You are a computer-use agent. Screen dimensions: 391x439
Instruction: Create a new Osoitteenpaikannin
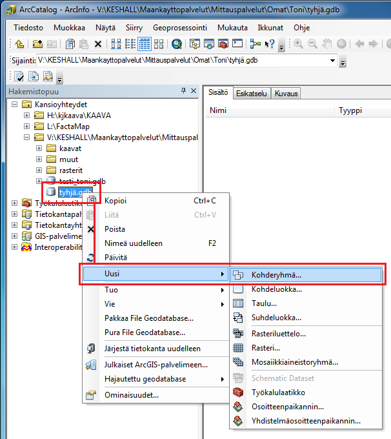pyautogui.click(x=306, y=407)
